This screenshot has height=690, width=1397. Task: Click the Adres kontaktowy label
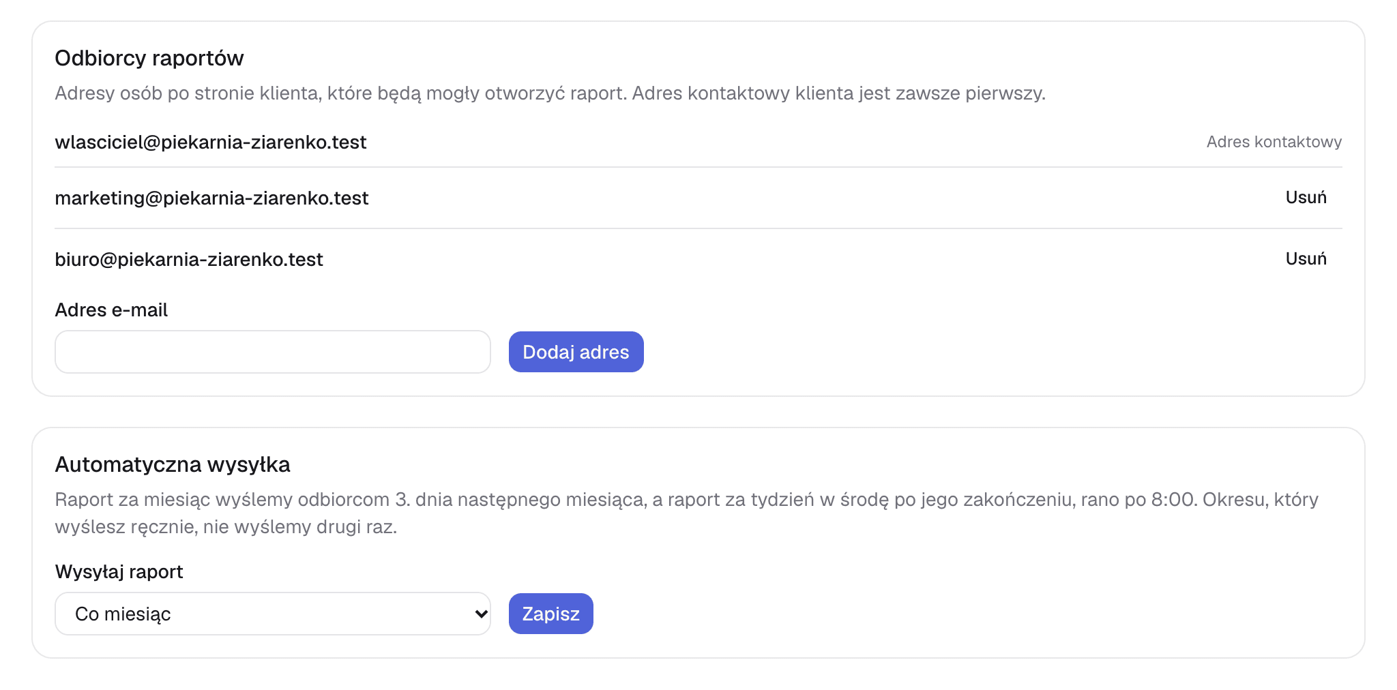[x=1274, y=142]
